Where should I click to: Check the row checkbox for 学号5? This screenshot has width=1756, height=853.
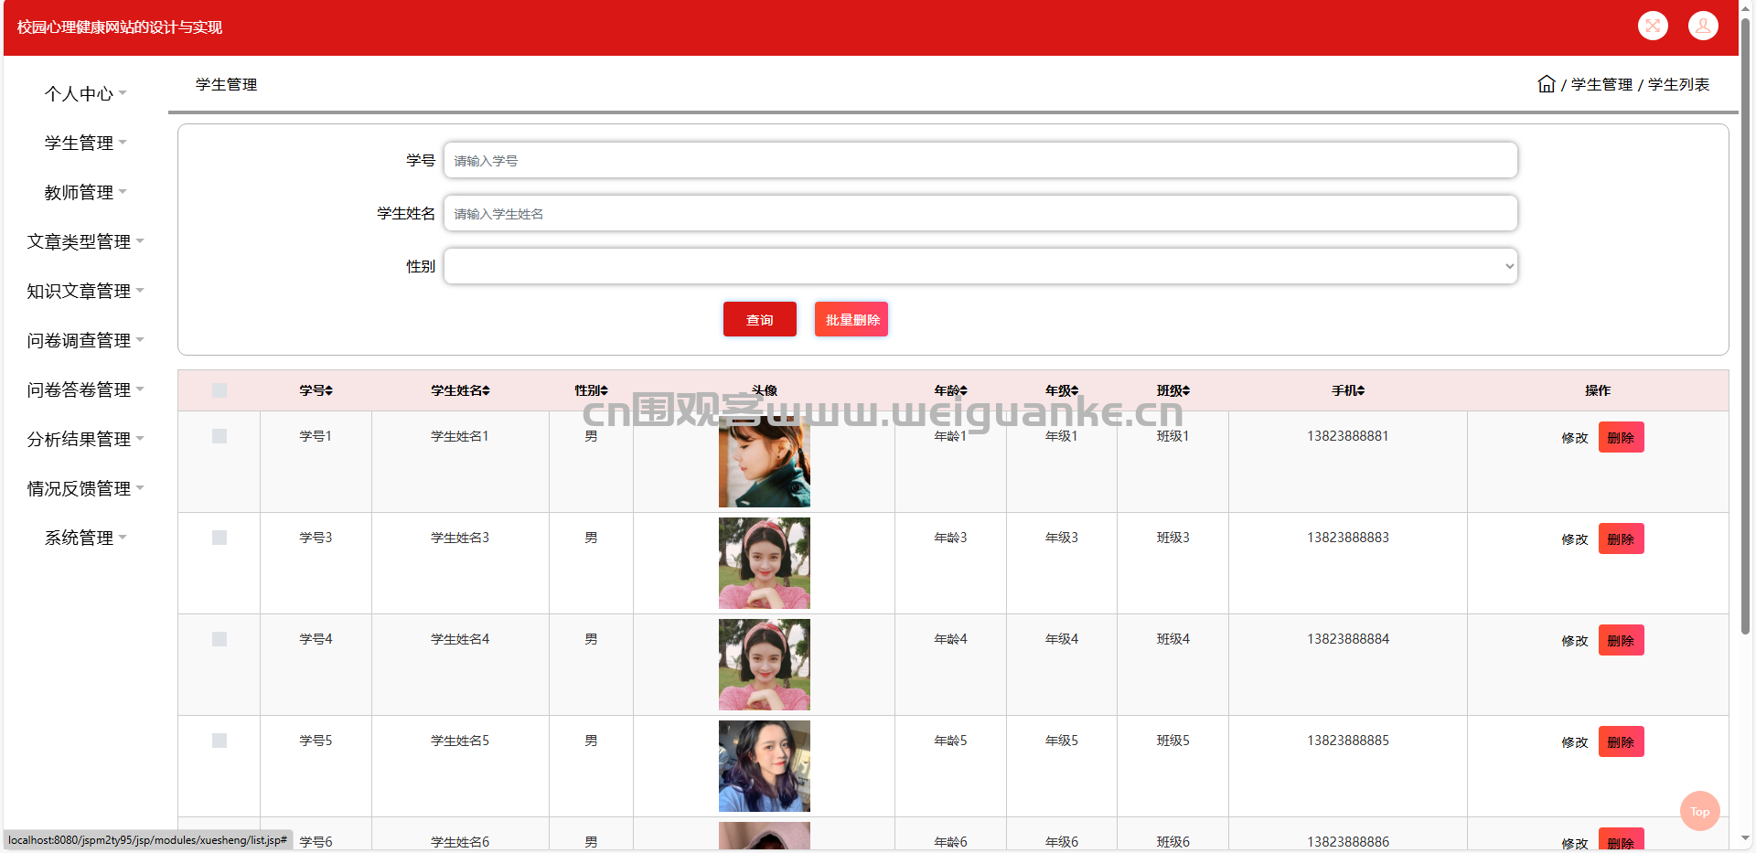[x=219, y=741]
